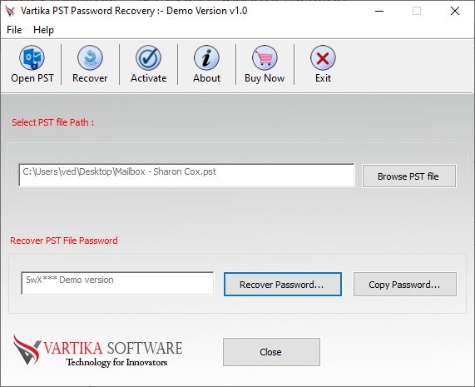The width and height of the screenshot is (475, 387).
Task: Open the File menu
Action: pos(14,30)
